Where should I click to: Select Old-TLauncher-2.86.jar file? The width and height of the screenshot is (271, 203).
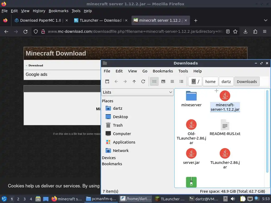point(191,132)
